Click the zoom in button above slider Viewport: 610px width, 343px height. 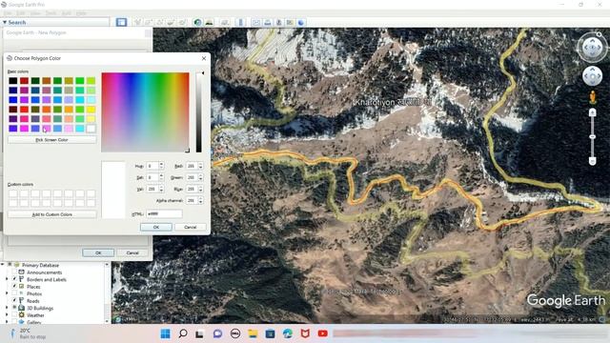click(x=592, y=112)
